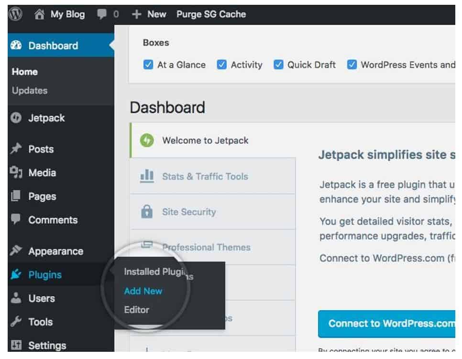Screen dimensions: 462x359
Task: Open the Media menu label
Action: [42, 173]
